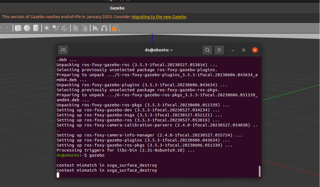
Task: Close the terminal window
Action: tap(255, 50)
